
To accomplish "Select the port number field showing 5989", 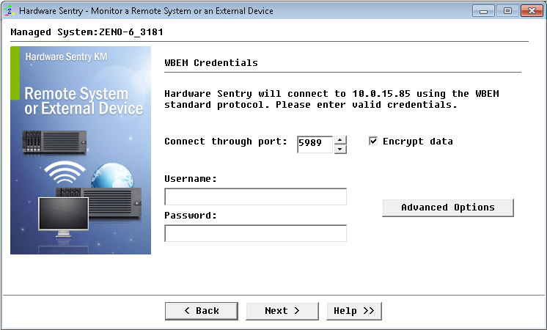I will (x=315, y=144).
